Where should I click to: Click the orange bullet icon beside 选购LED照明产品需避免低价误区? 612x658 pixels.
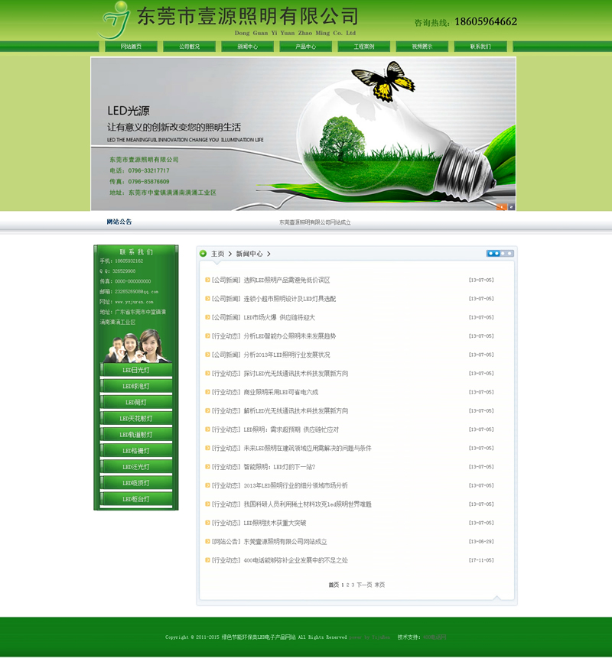pos(207,280)
